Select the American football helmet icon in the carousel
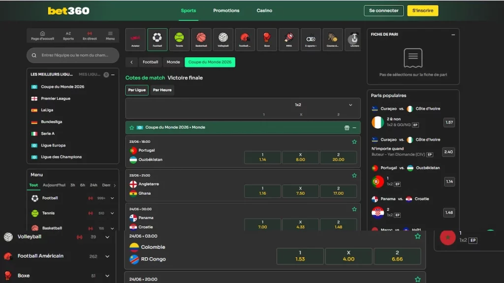Viewport: 504px width, 283px height. click(x=245, y=39)
